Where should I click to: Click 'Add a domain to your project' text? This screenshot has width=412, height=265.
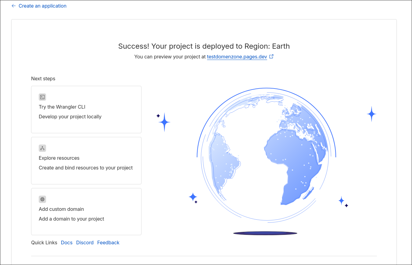71,219
